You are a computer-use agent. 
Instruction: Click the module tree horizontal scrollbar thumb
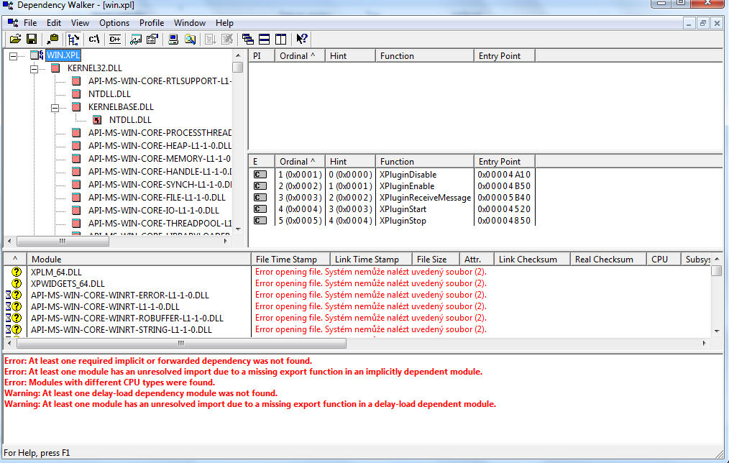point(63,242)
